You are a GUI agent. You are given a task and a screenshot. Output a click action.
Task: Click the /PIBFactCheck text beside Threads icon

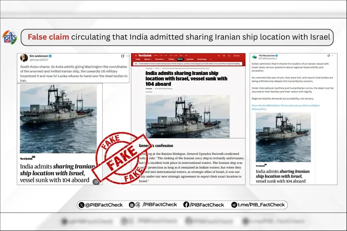tap(160, 204)
